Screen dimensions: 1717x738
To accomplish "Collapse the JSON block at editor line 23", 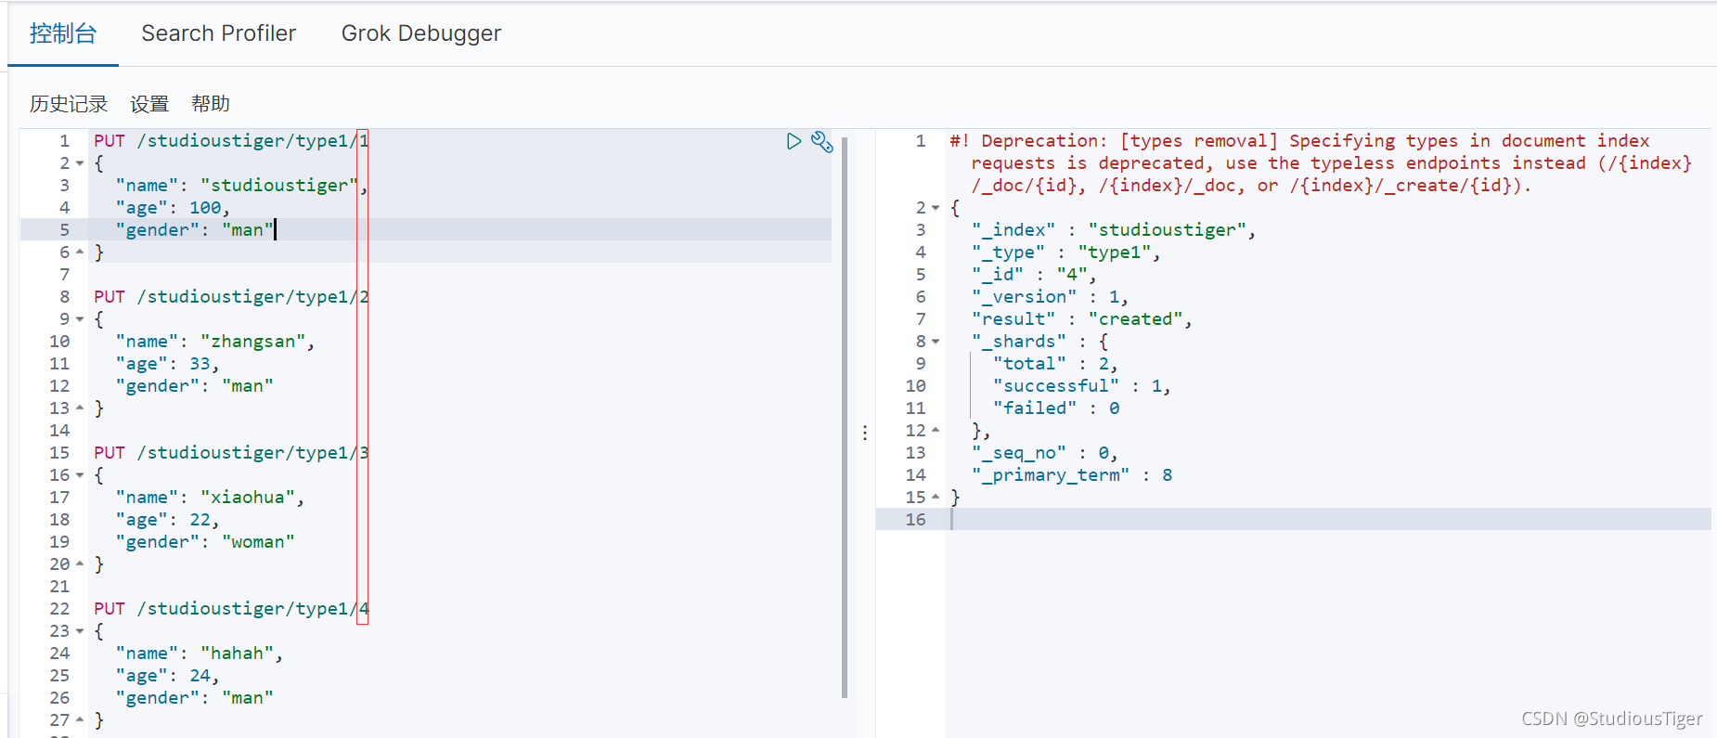I will [x=80, y=631].
